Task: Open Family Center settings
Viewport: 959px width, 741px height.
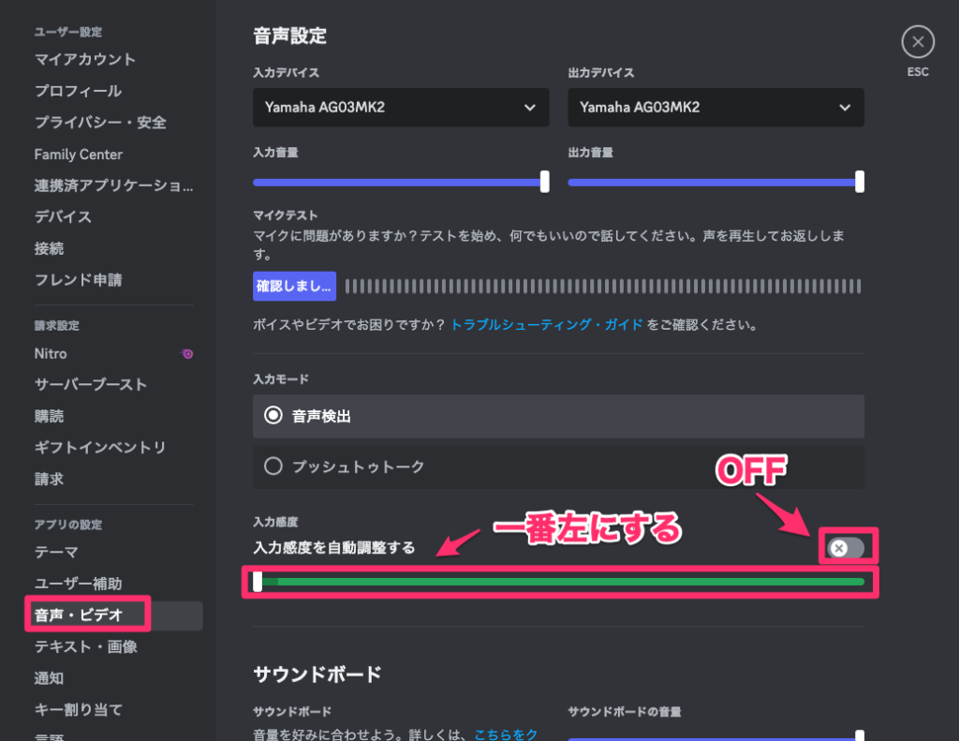Action: 78,154
